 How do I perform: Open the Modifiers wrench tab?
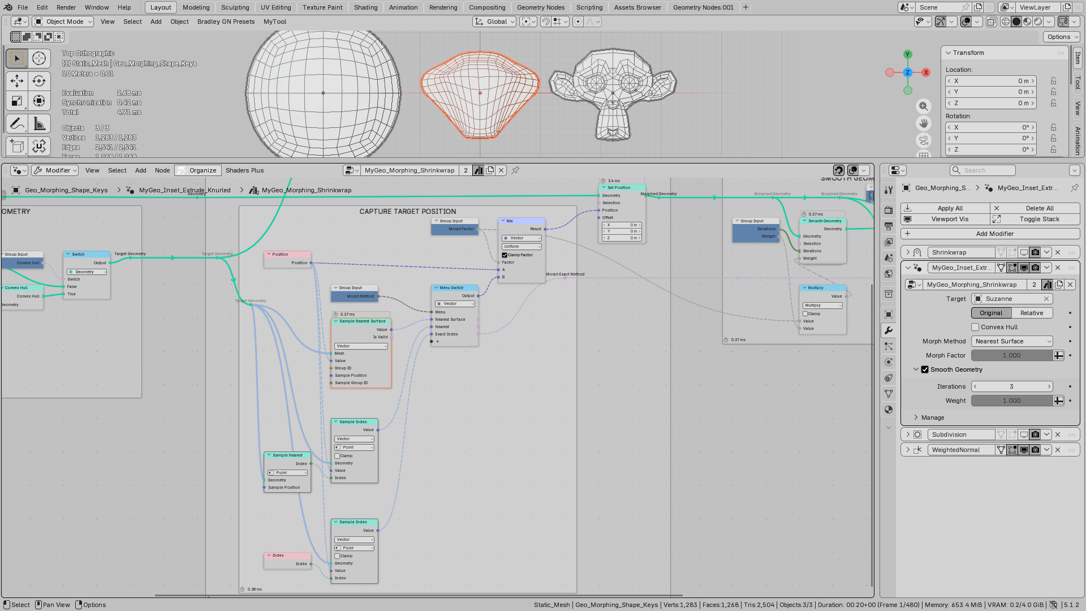point(889,330)
